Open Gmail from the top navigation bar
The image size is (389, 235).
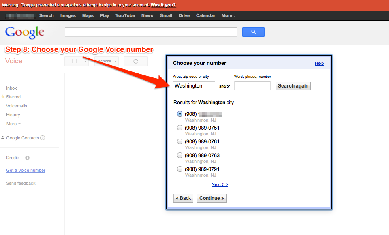166,15
